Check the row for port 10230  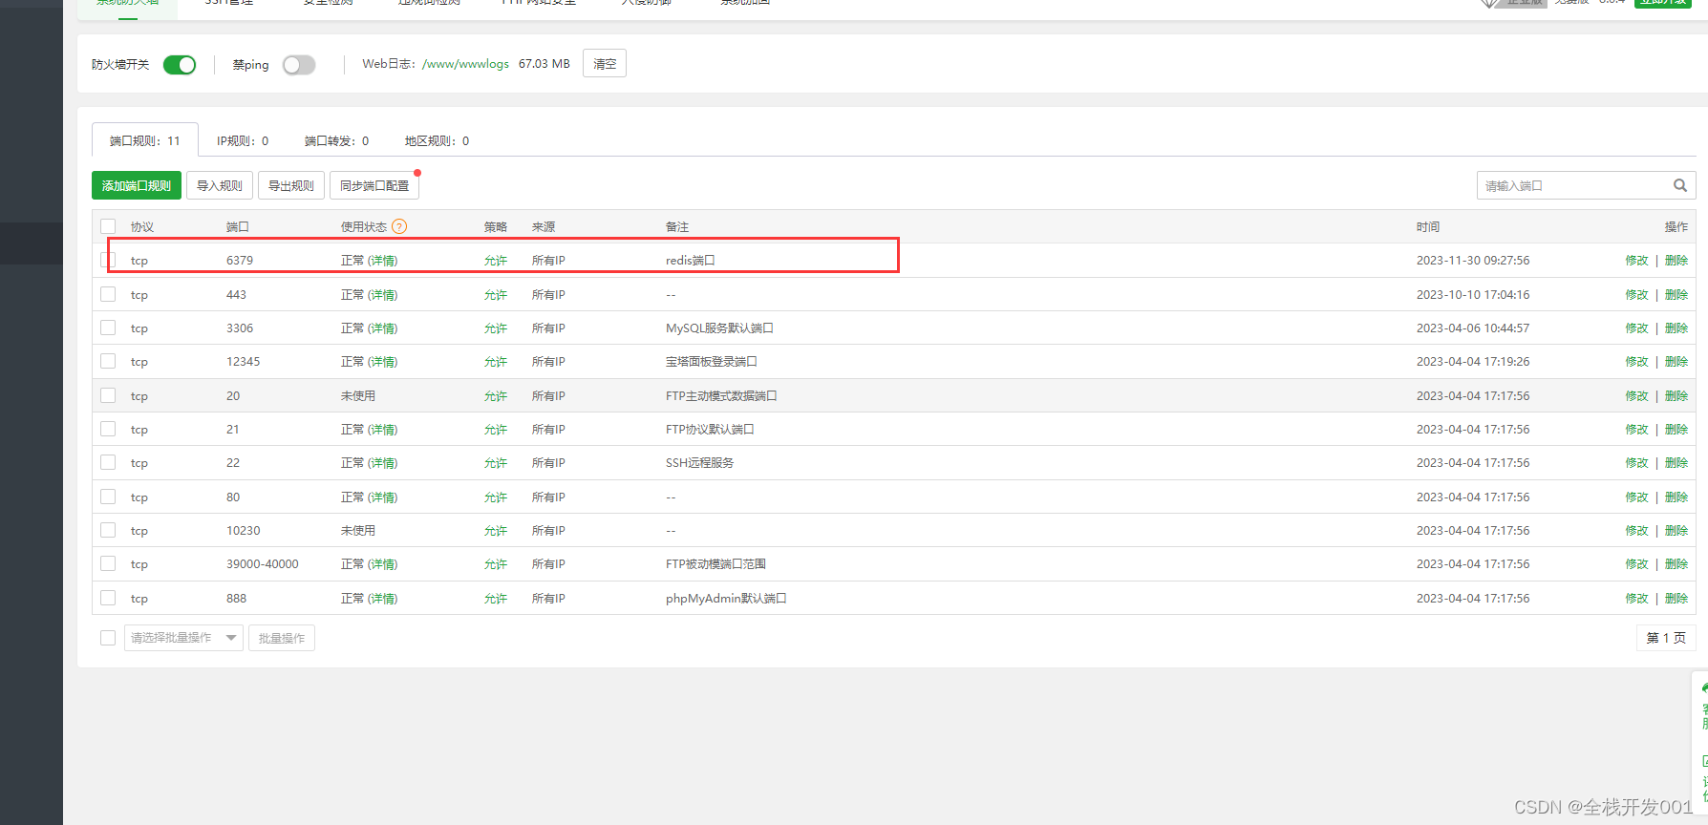[x=108, y=530]
